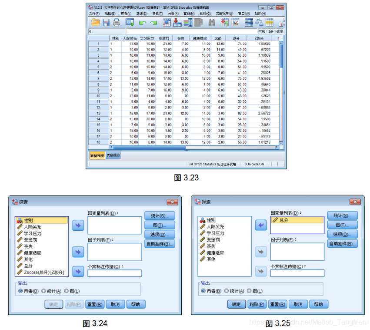Click the Insert variable toolbar icon
Viewport: 370px width, 330px height.
[x=235, y=23]
